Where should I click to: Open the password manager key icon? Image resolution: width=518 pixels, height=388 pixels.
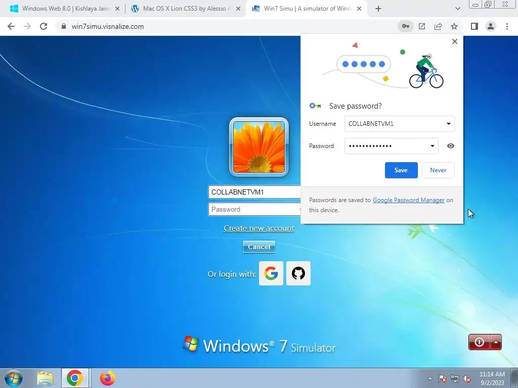(x=406, y=26)
